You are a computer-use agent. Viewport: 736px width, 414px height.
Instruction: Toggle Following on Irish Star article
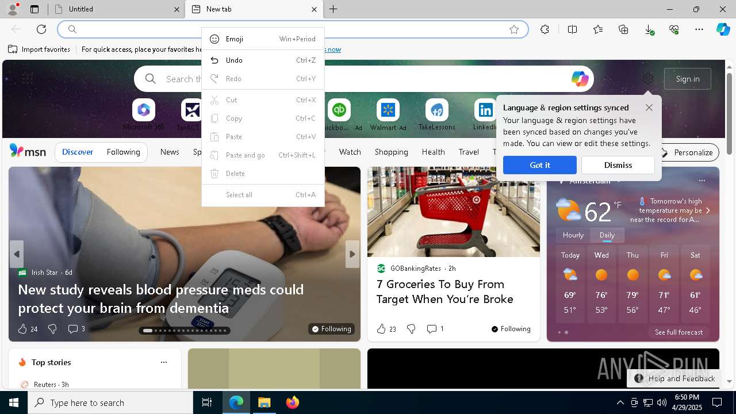(x=331, y=329)
